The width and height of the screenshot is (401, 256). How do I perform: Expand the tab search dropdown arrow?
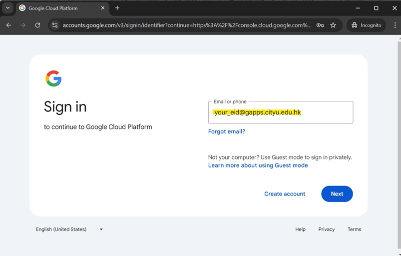[7, 8]
